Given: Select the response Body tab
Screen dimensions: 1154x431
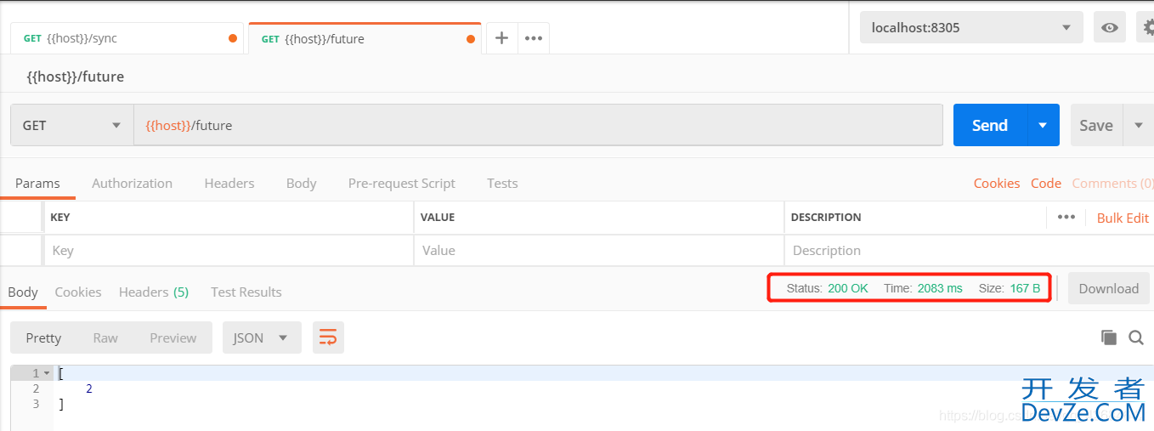Looking at the screenshot, I should (23, 292).
